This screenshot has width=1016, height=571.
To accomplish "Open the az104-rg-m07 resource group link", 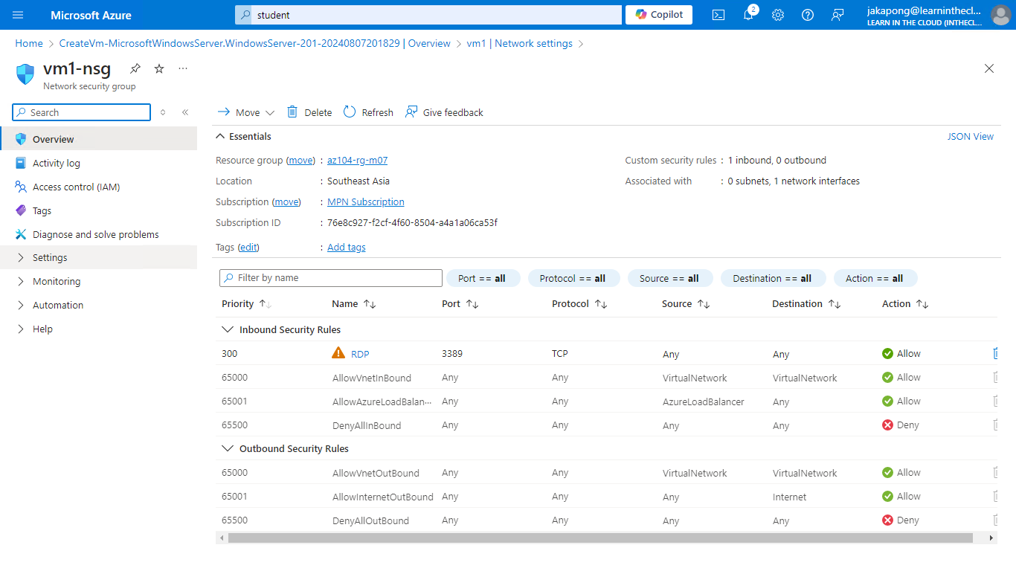I will point(357,161).
